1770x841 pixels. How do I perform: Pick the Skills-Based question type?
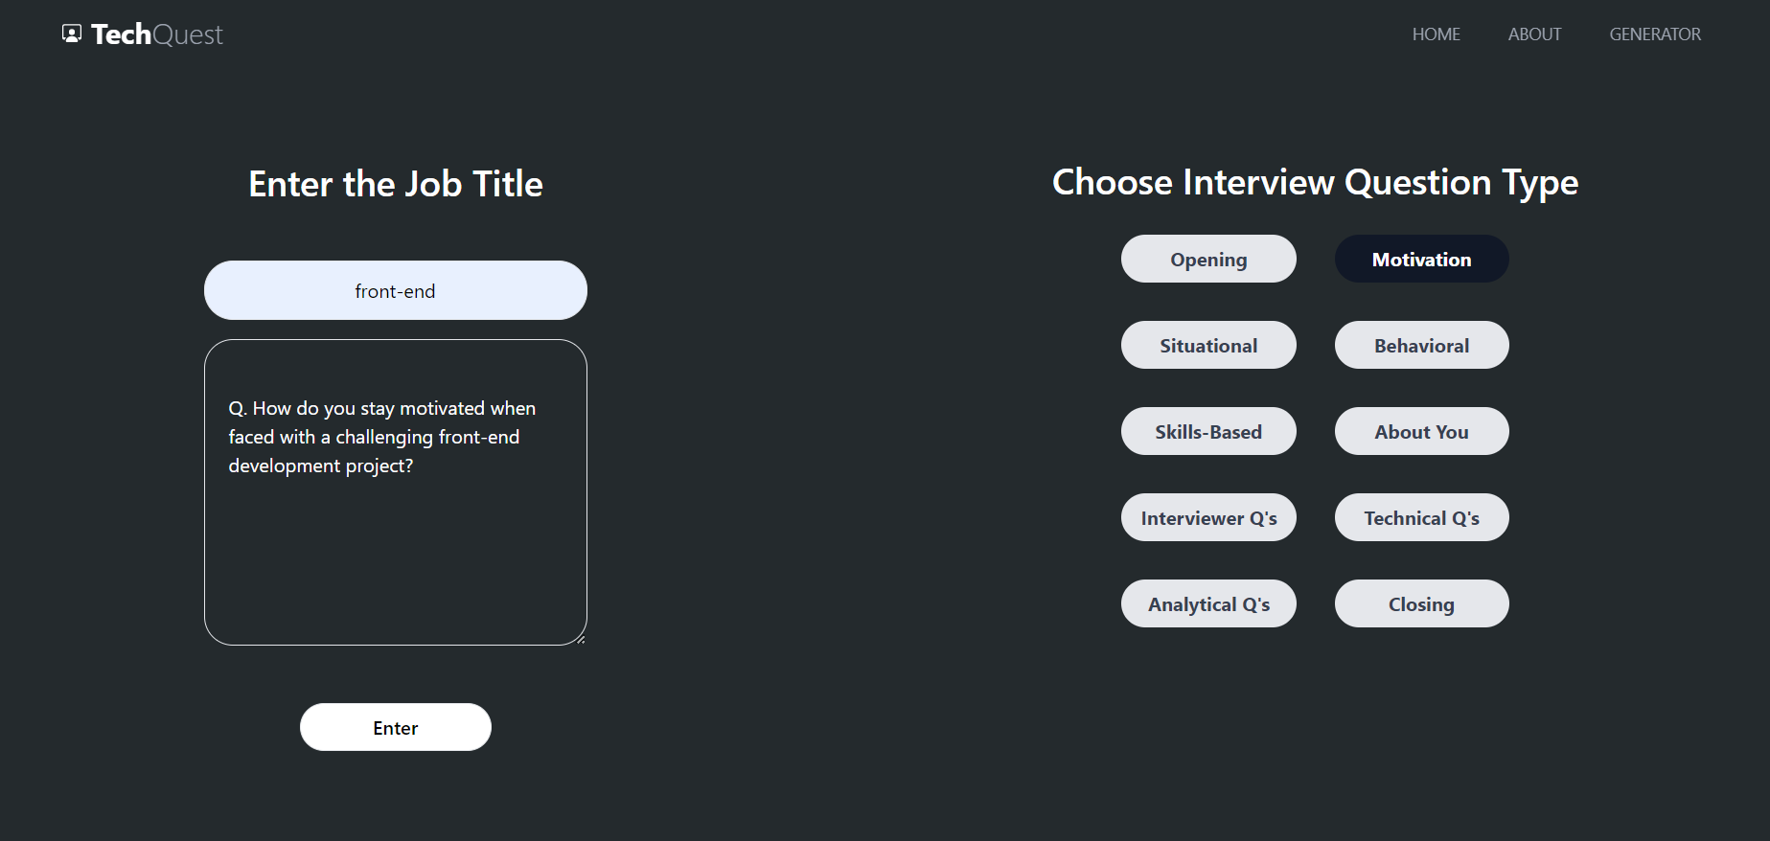(x=1208, y=432)
